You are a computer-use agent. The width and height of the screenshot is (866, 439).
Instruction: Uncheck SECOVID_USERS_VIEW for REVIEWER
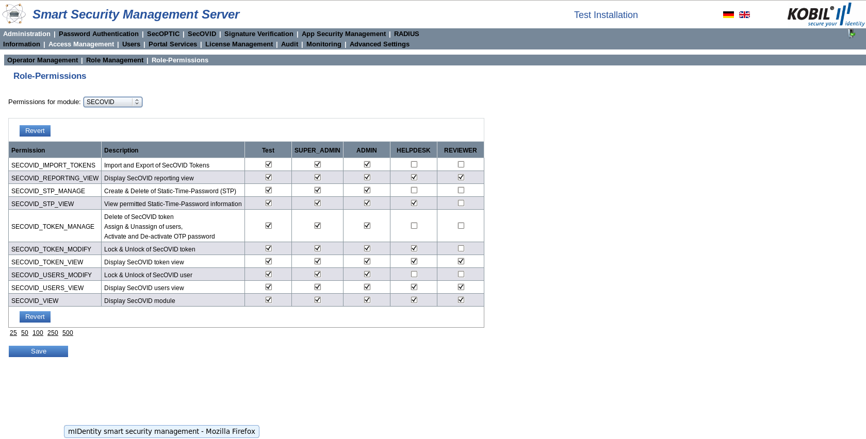(x=461, y=287)
